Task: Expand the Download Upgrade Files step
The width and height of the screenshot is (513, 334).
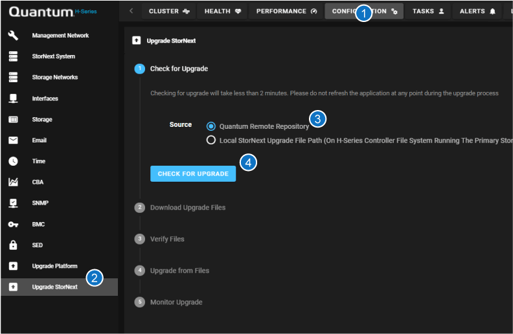Action: point(187,208)
